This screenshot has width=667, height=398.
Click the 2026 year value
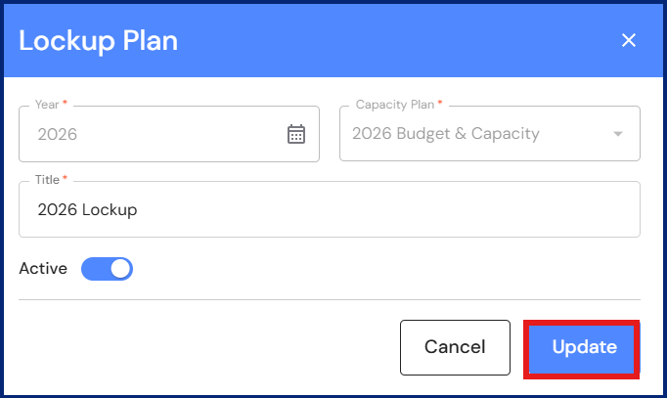click(58, 134)
